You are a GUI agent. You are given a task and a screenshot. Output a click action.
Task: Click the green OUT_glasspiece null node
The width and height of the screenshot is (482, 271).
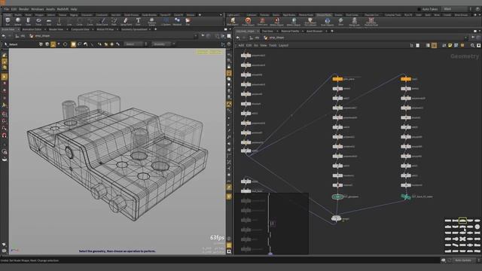[337, 196]
